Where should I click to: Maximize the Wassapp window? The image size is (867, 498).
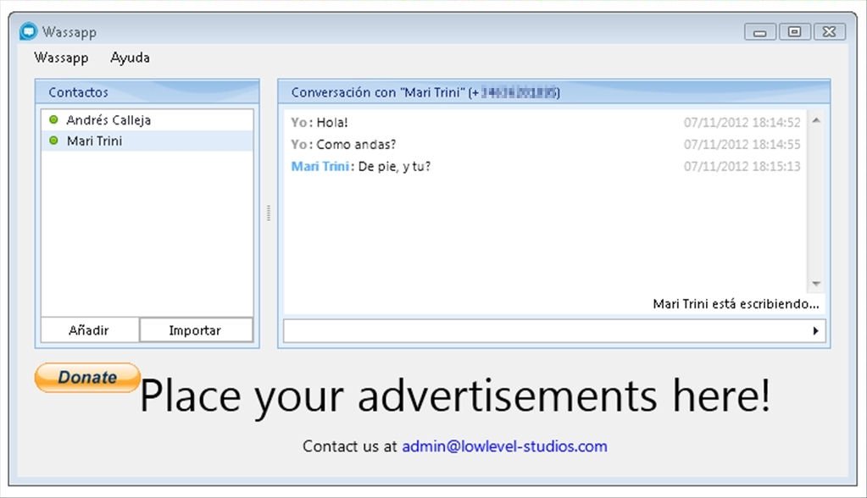coord(795,31)
